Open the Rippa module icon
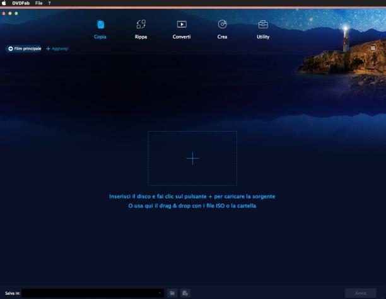This screenshot has width=386, height=299. (x=141, y=25)
